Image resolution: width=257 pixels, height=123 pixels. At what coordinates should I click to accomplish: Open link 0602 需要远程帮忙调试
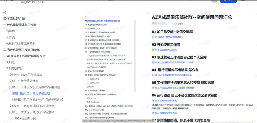pos(165,113)
